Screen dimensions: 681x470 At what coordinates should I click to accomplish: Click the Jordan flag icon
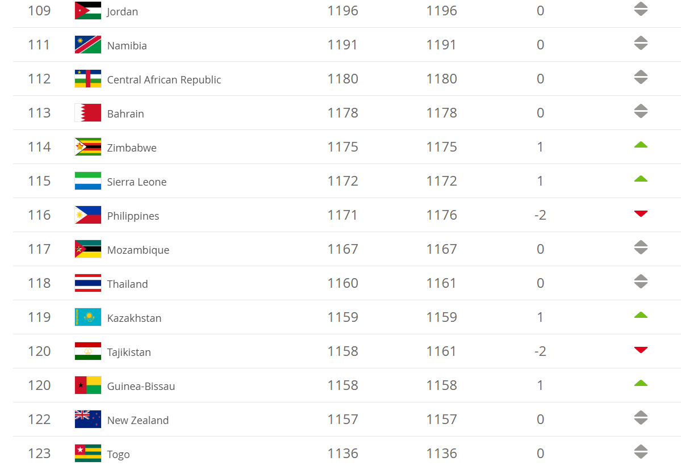click(88, 11)
